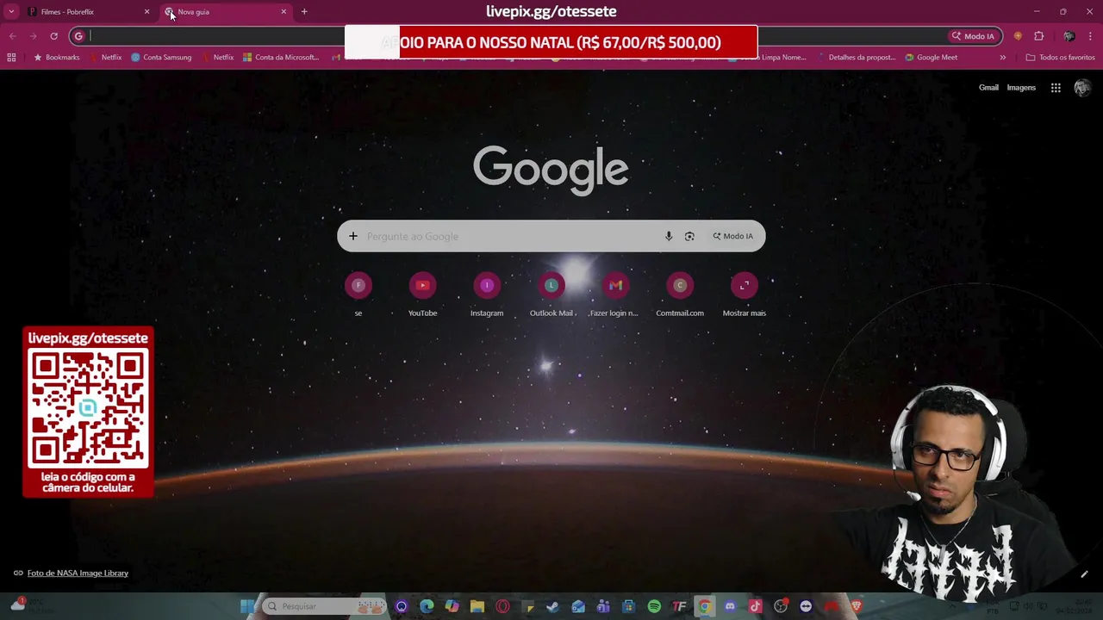The width and height of the screenshot is (1103, 620).
Task: Close the Filmes - Pobreflix tab
Action: point(146,12)
